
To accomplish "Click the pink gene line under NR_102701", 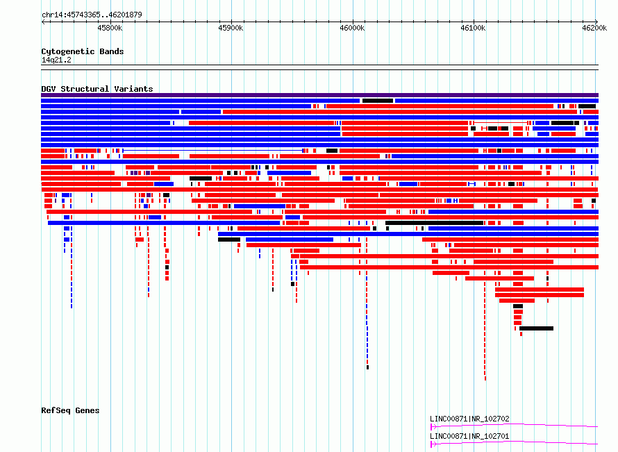I will tap(514, 444).
